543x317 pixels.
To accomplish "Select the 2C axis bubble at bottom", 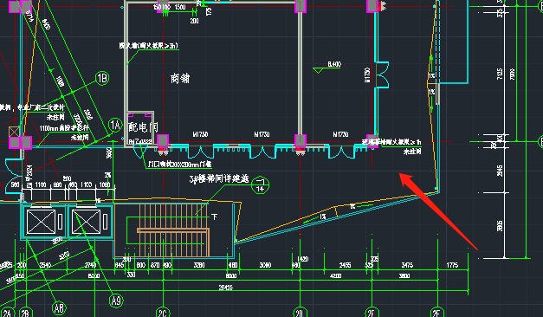I will point(163,313).
